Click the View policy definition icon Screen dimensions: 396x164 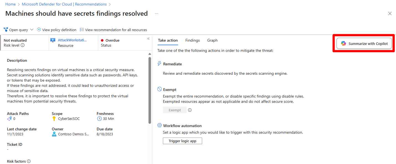(39, 29)
